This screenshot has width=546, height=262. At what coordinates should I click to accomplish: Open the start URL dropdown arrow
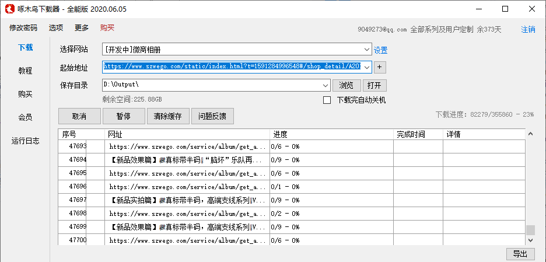pos(366,67)
